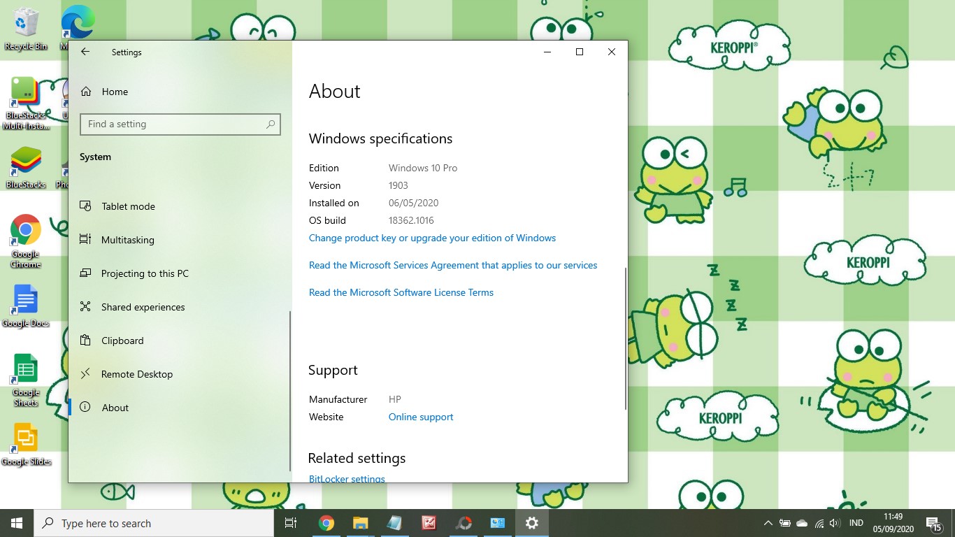Click the Find a setting search box
Screen dimensions: 955x537
tap(180, 124)
